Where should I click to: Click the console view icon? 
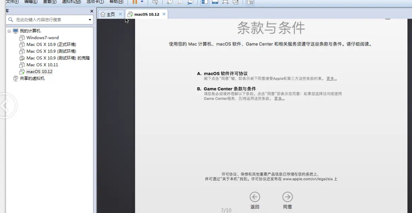coord(250,2)
